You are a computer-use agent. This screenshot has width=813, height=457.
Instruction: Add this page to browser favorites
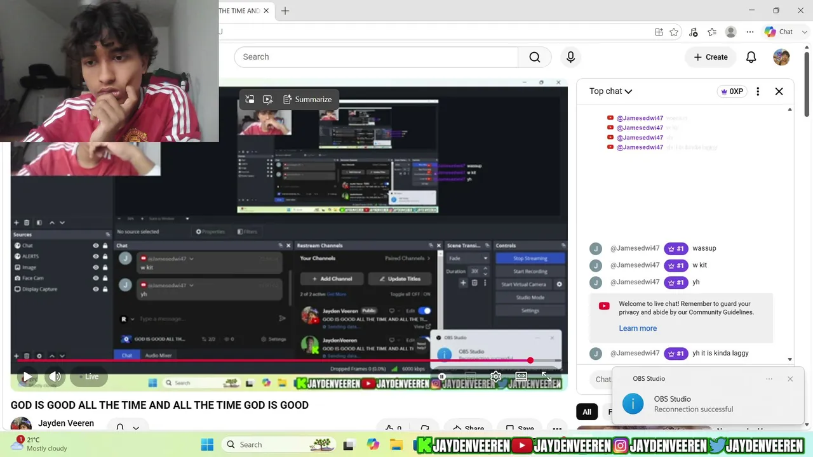[x=674, y=32]
